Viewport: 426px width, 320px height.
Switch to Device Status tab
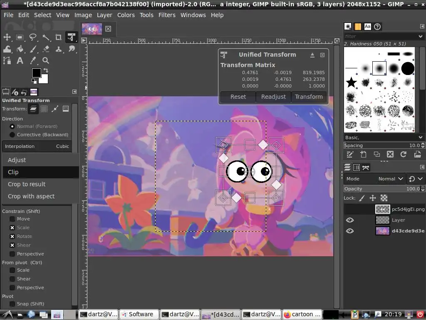tap(15, 92)
